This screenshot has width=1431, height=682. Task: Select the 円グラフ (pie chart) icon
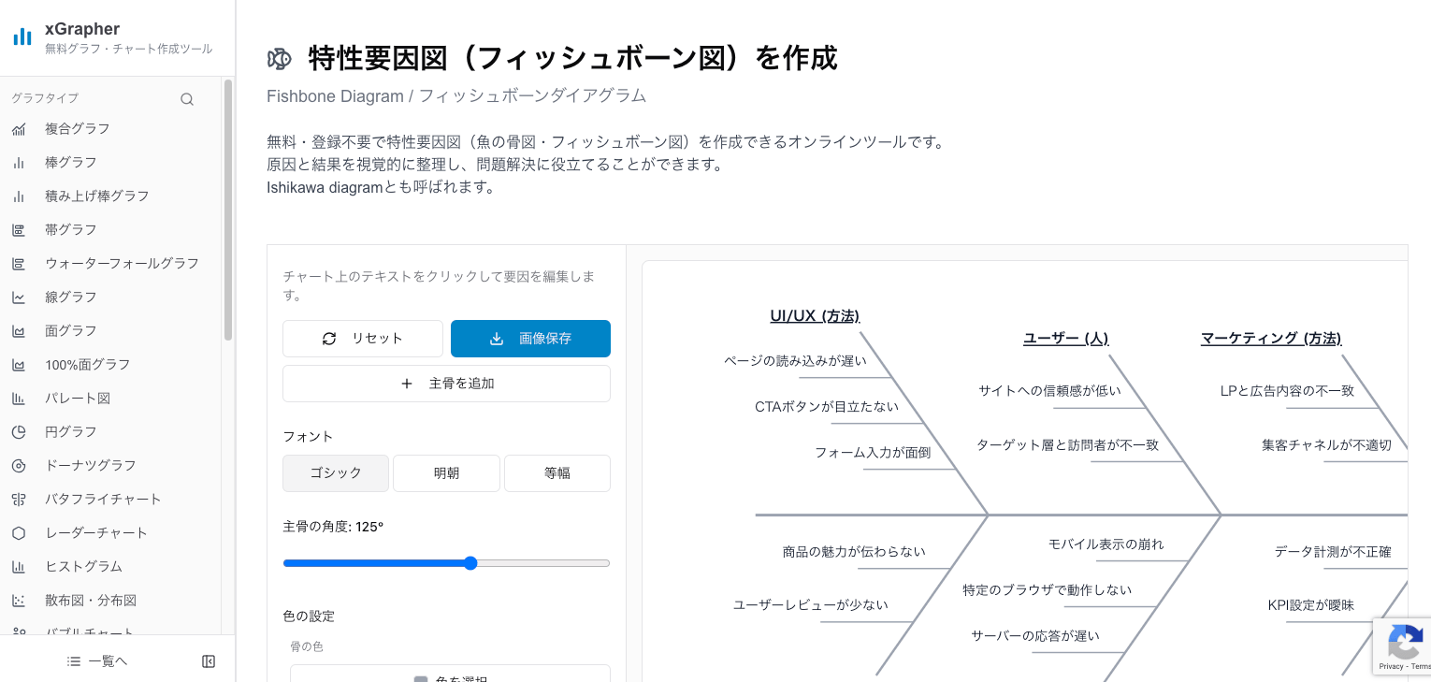click(x=19, y=431)
